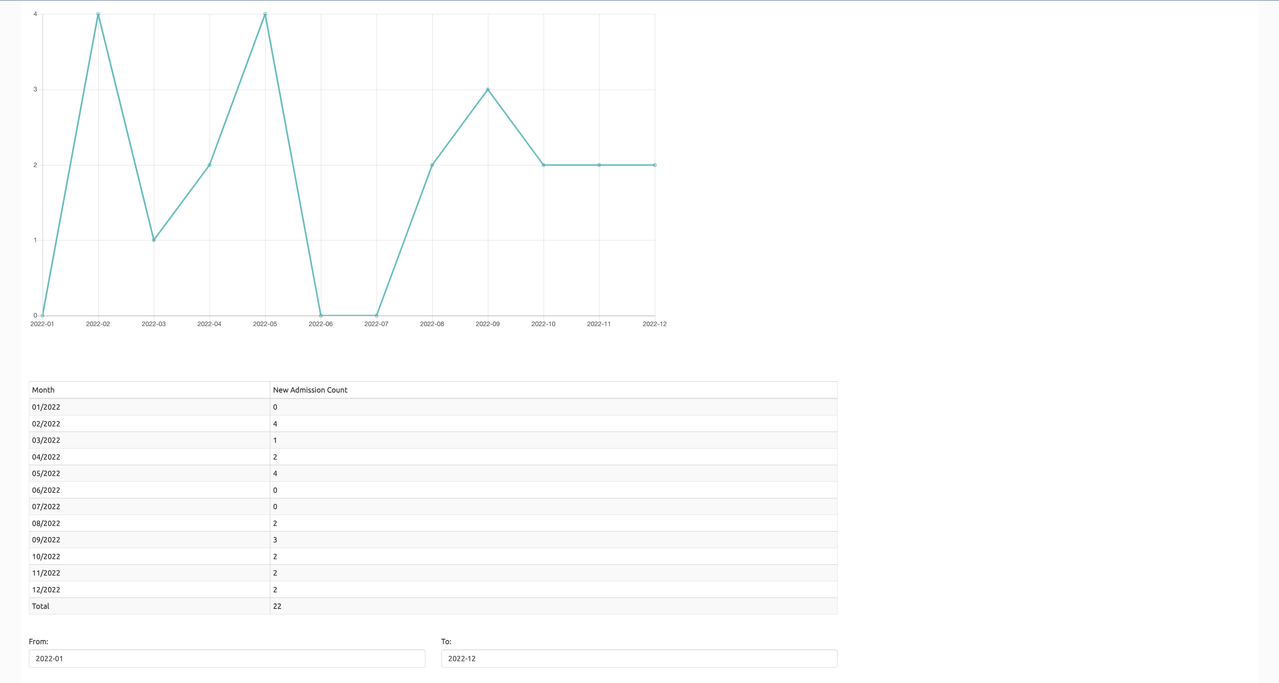1279x683 pixels.
Task: Click the Month column header
Action: [43, 390]
